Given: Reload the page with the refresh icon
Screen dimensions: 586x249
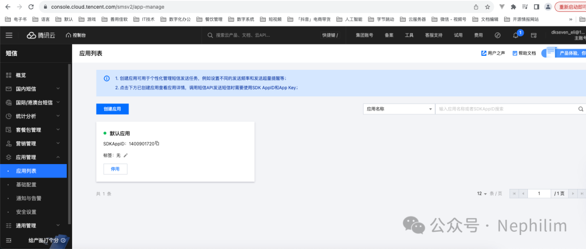Looking at the screenshot, I should (31, 6).
